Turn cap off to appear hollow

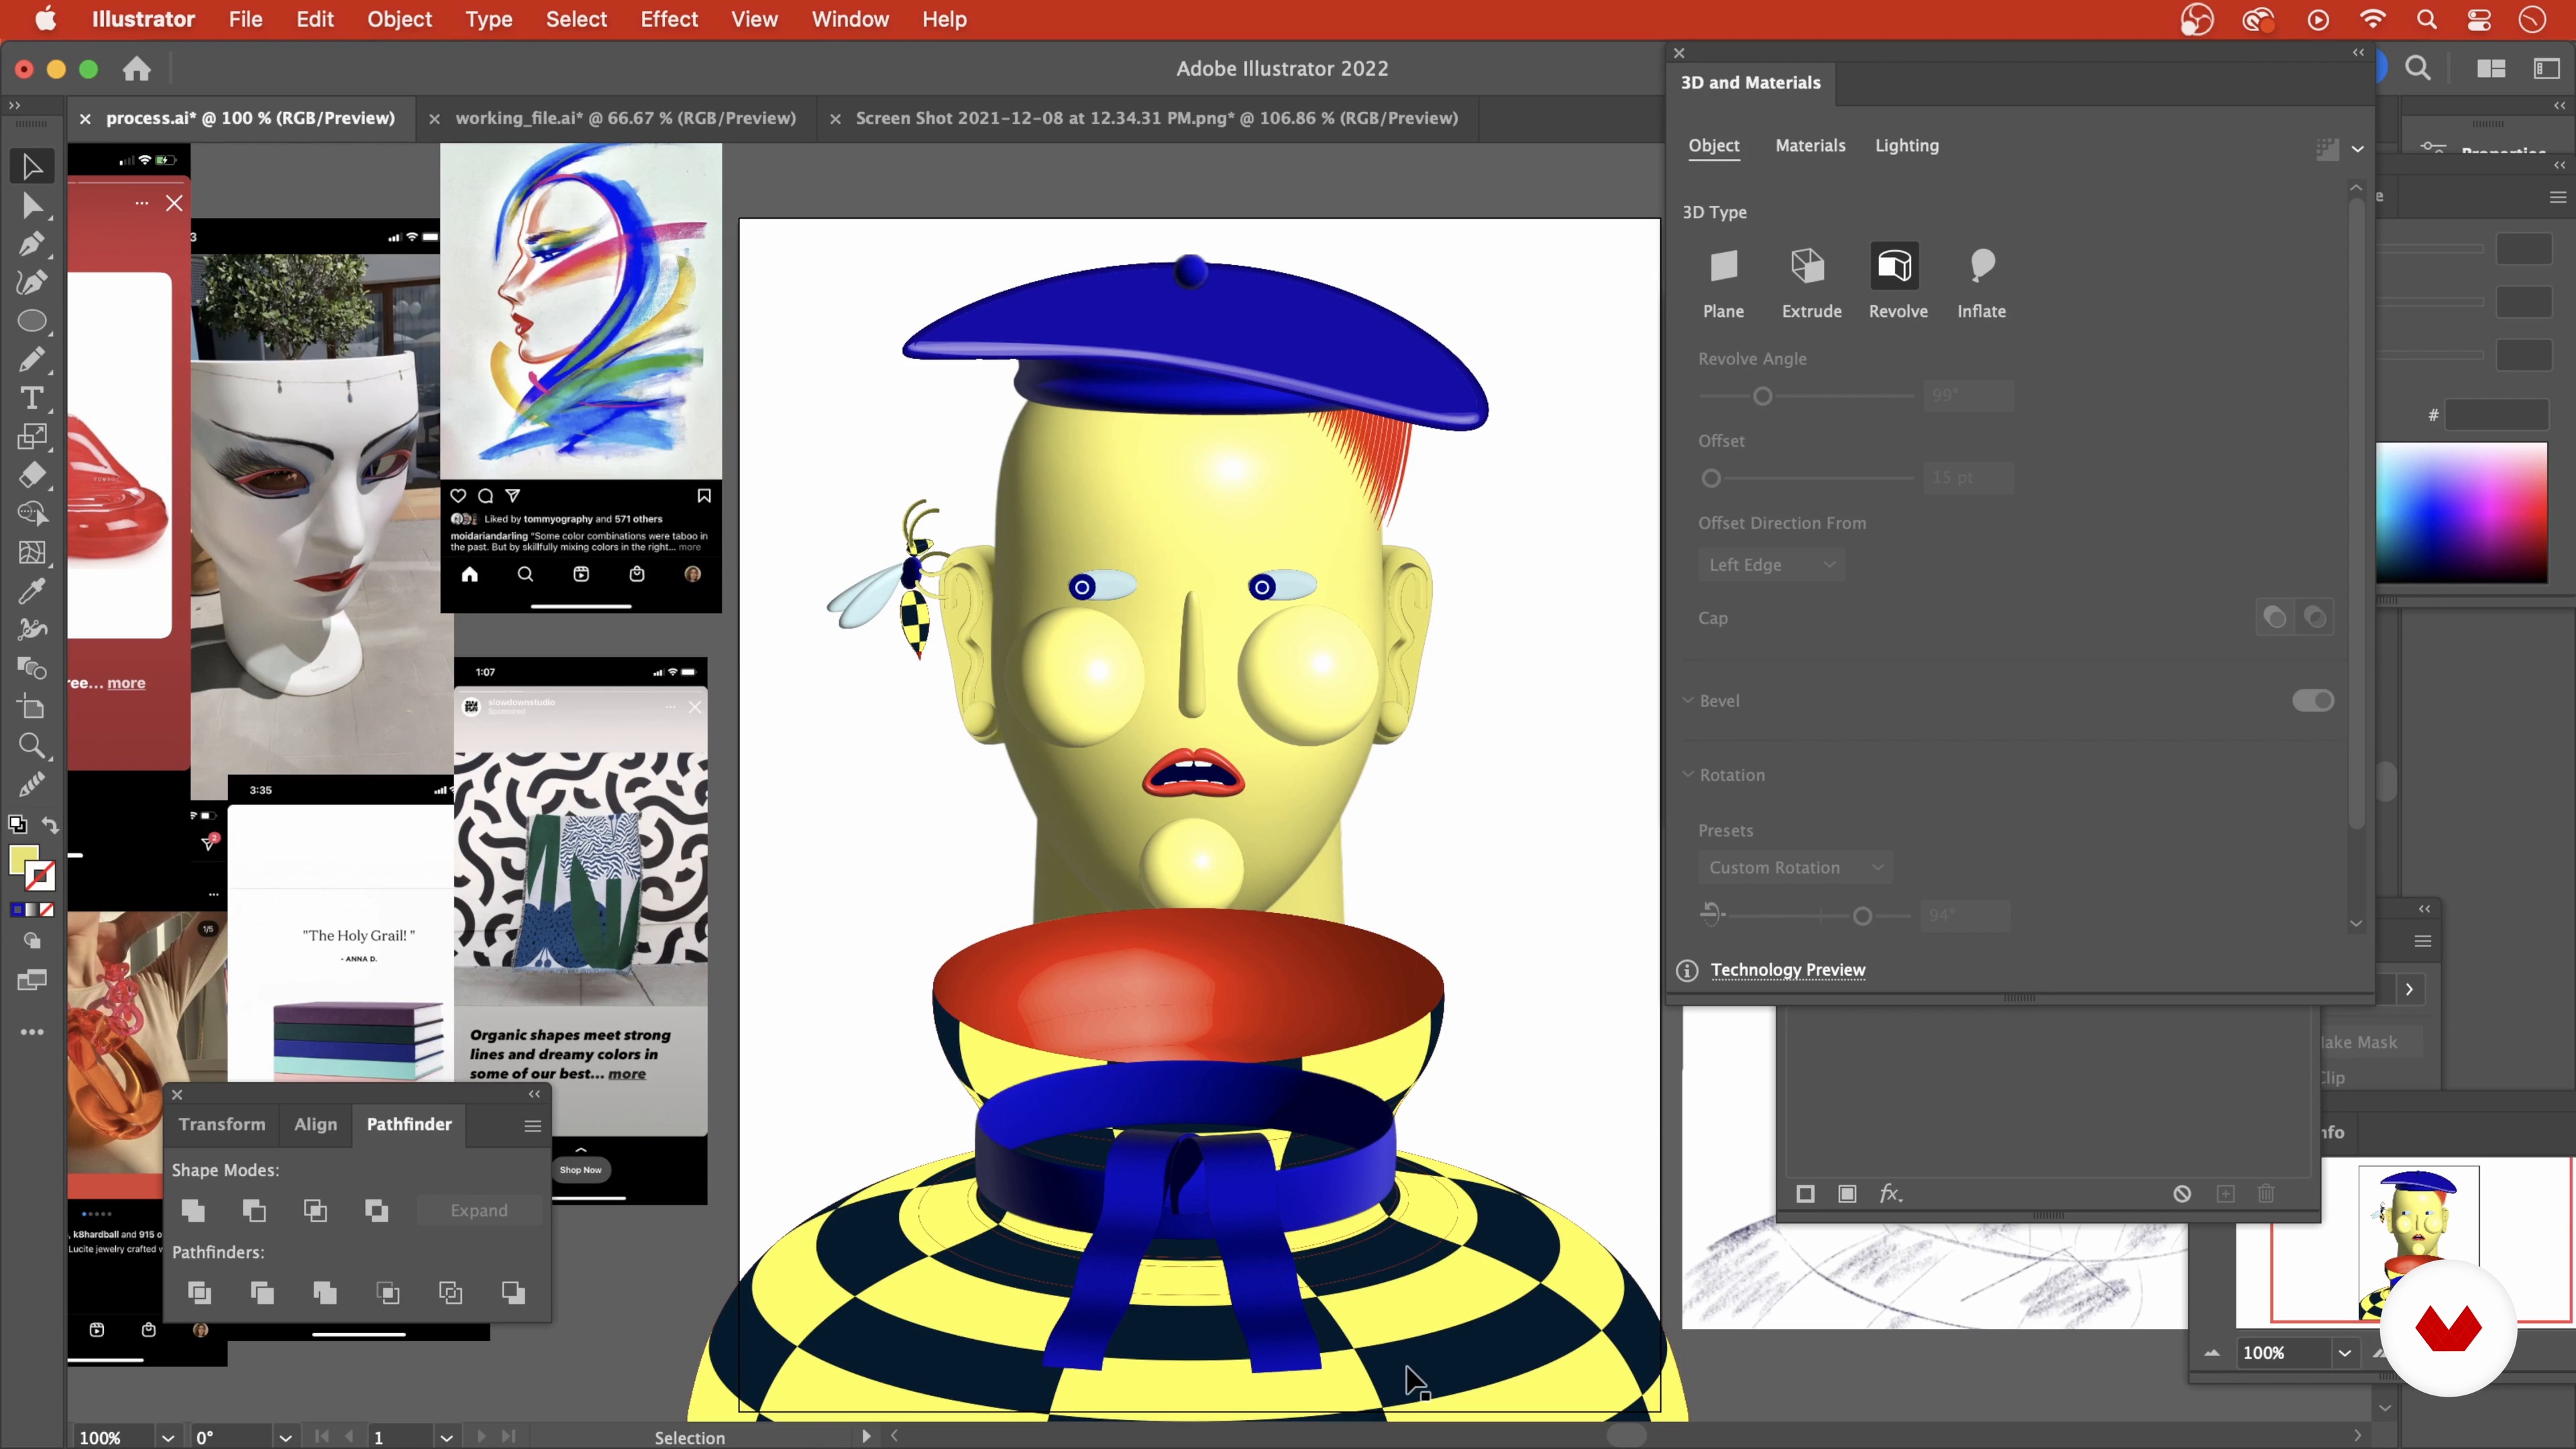pyautogui.click(x=2315, y=617)
